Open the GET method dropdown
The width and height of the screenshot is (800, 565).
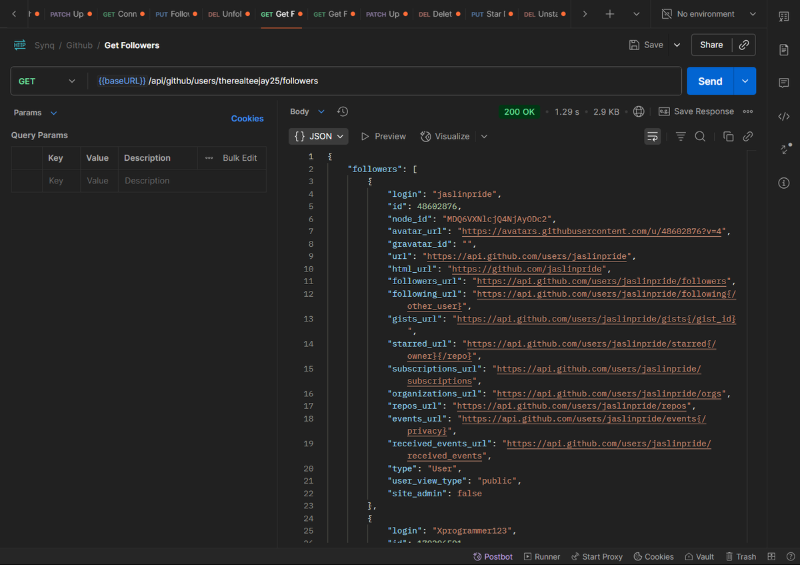coord(47,81)
